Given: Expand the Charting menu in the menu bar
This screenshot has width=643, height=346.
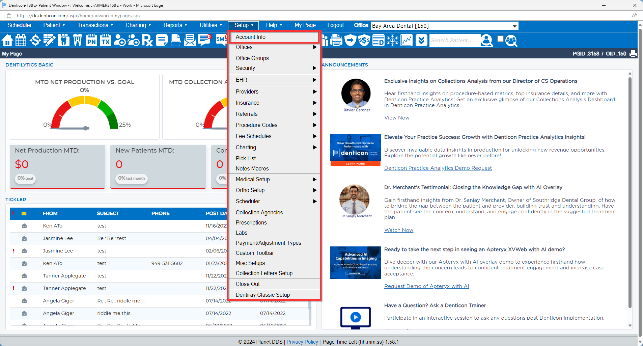Looking at the screenshot, I should coord(138,25).
